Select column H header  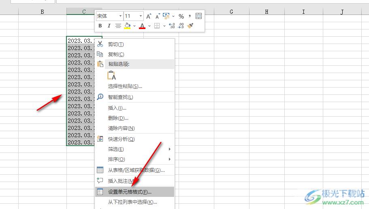[267, 12]
